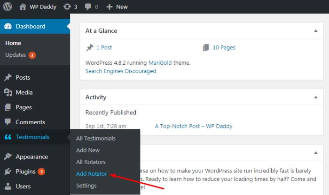
Task: Click the Posts pushpin icon in sidebar
Action: (8, 77)
